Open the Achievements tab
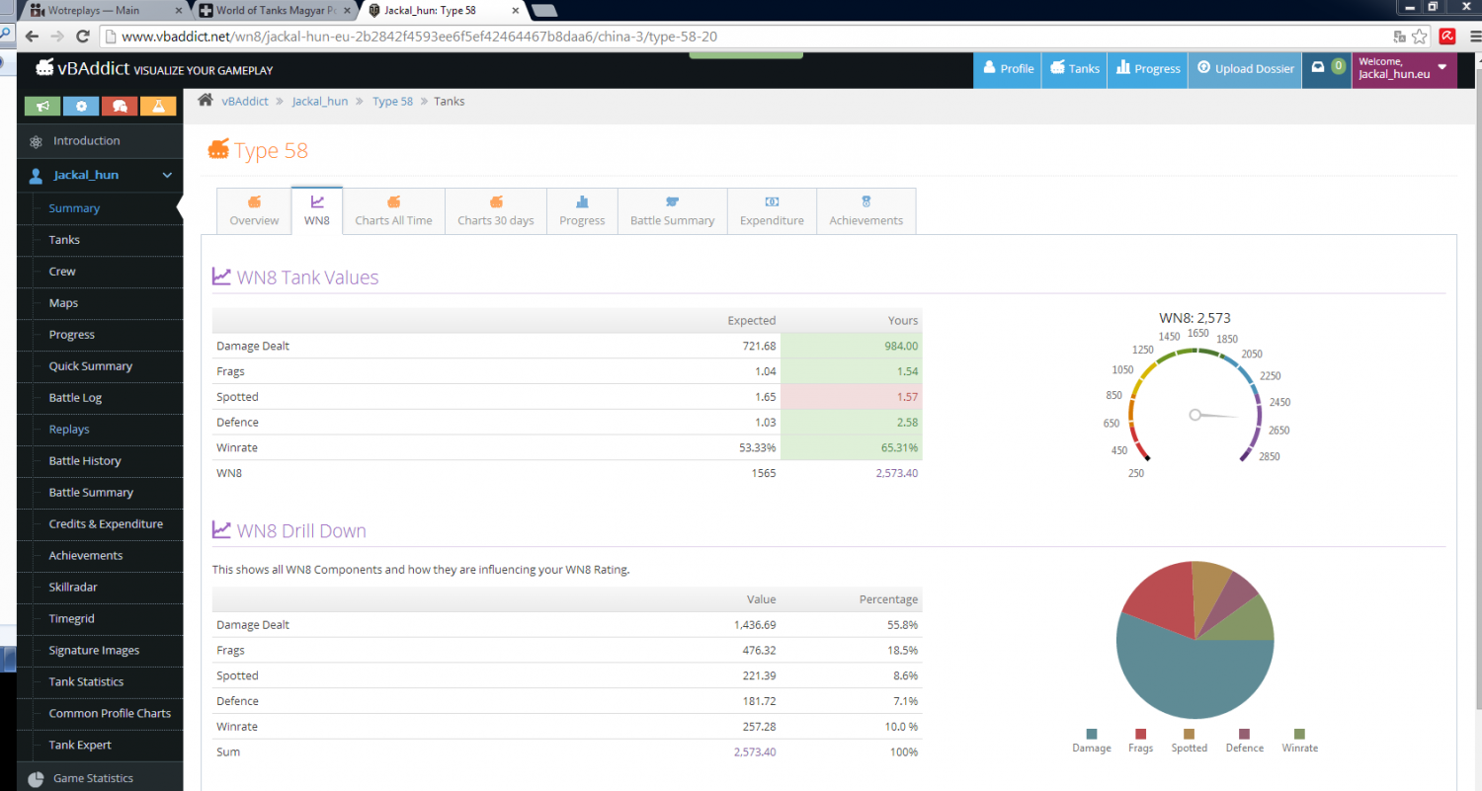 [x=865, y=210]
